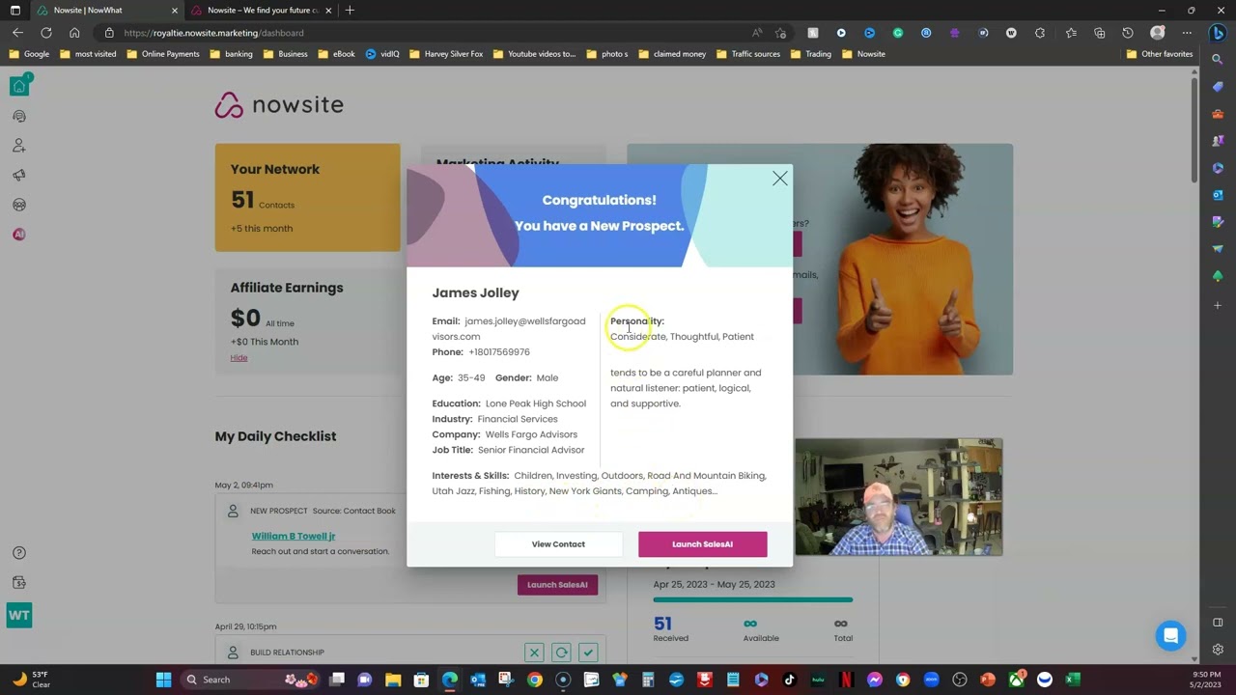Open the Your Network card

pos(307,198)
